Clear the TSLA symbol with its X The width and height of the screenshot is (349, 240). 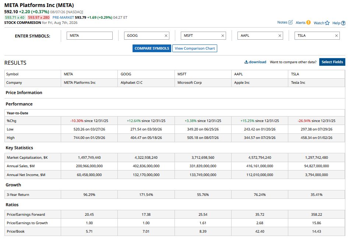pos(336,36)
